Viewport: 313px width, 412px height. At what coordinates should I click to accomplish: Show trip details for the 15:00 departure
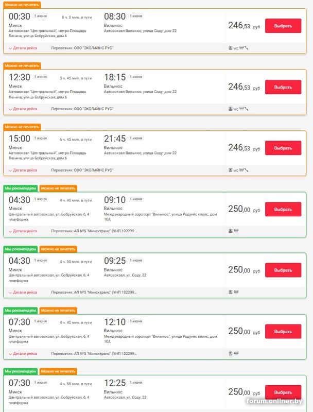[23, 170]
